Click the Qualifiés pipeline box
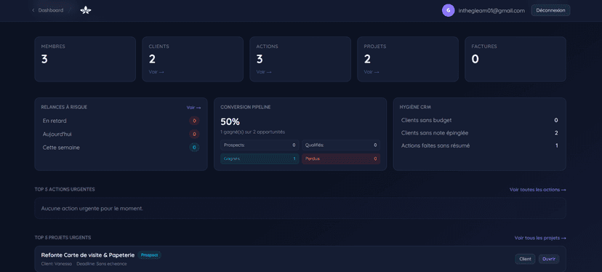This screenshot has width=602, height=272. click(x=341, y=145)
